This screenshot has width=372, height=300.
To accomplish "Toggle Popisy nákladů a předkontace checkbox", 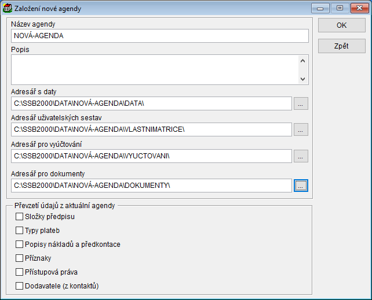I will [x=20, y=245].
